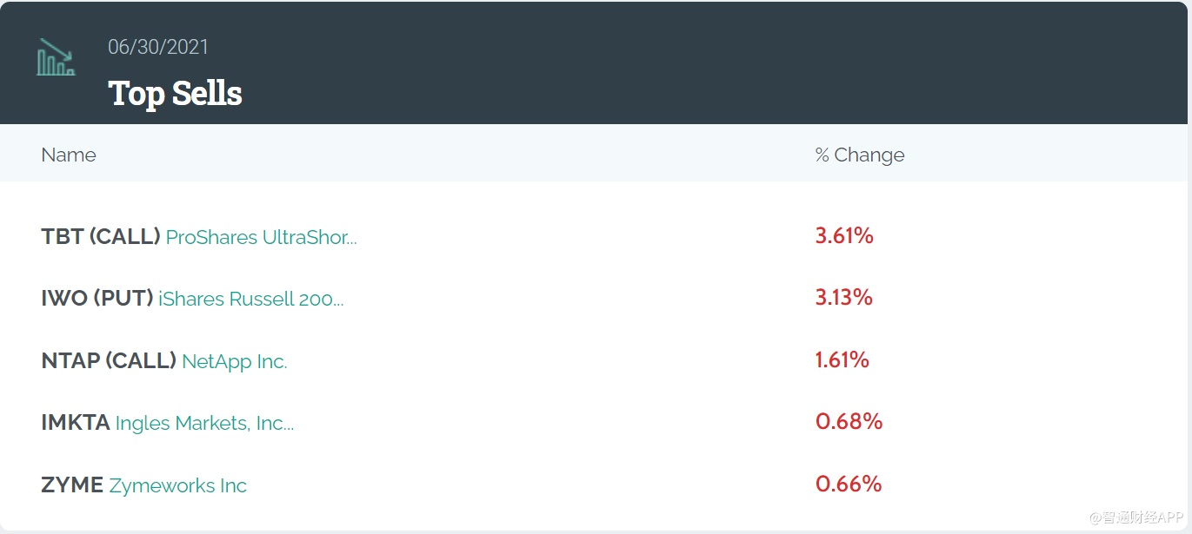
Task: Click the 0.68% change value
Action: [x=849, y=422]
